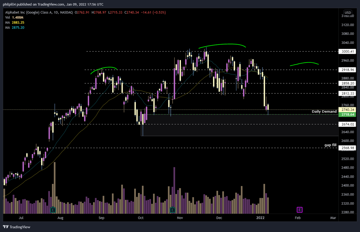The height and width of the screenshot is (232, 360).
Task: Click the November earnings E marker
Action: click(172, 209)
